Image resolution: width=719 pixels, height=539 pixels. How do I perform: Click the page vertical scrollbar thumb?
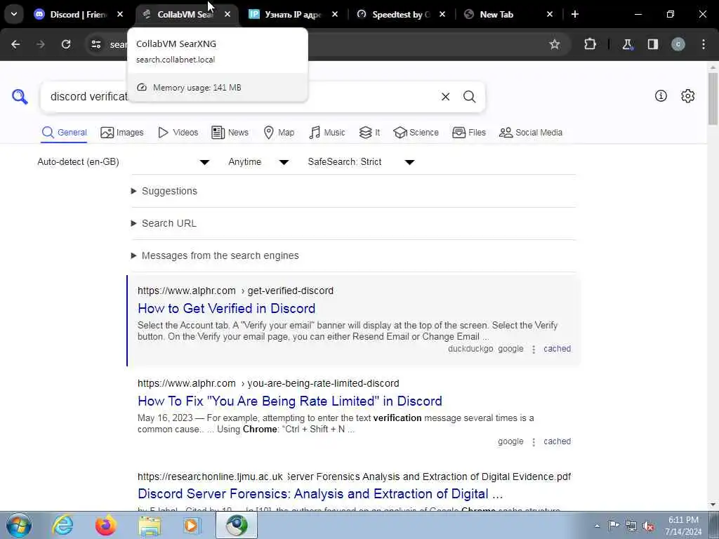(x=713, y=98)
